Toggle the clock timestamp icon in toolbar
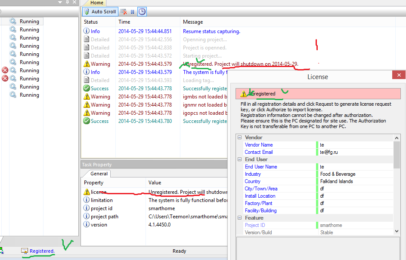Screen dimensions: 406x260 pyautogui.click(x=142, y=12)
